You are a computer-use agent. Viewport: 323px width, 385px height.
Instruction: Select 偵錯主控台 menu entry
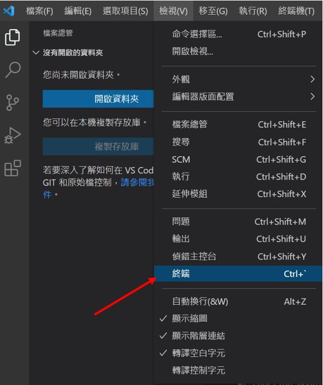pyautogui.click(x=238, y=256)
